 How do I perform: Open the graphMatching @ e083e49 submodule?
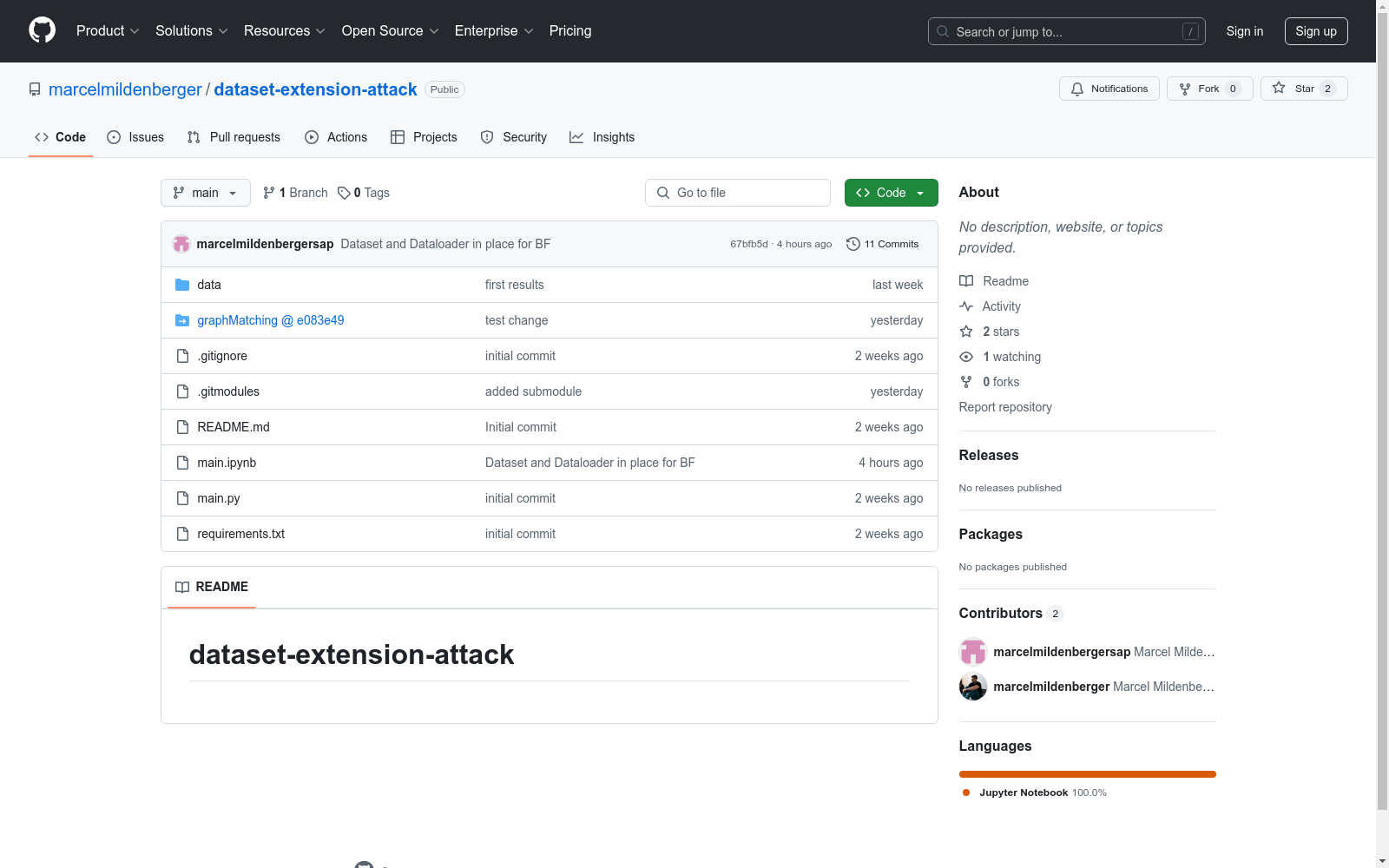click(x=271, y=320)
